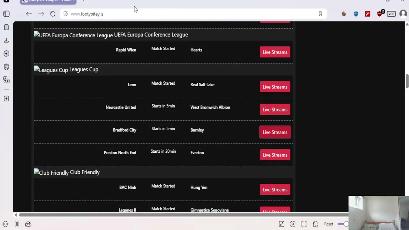Click the Gimnastica Segoviana team name
The image size is (409, 230).
(210, 210)
